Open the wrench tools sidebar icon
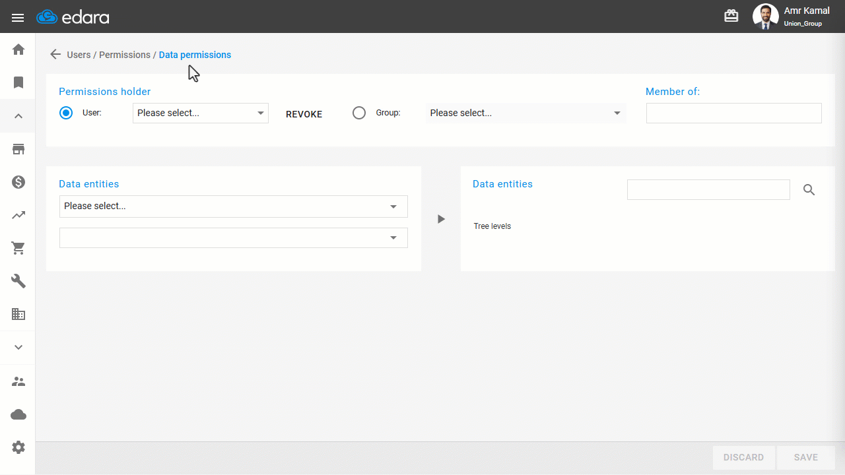Screen dimensions: 845x475 [x=18, y=281]
